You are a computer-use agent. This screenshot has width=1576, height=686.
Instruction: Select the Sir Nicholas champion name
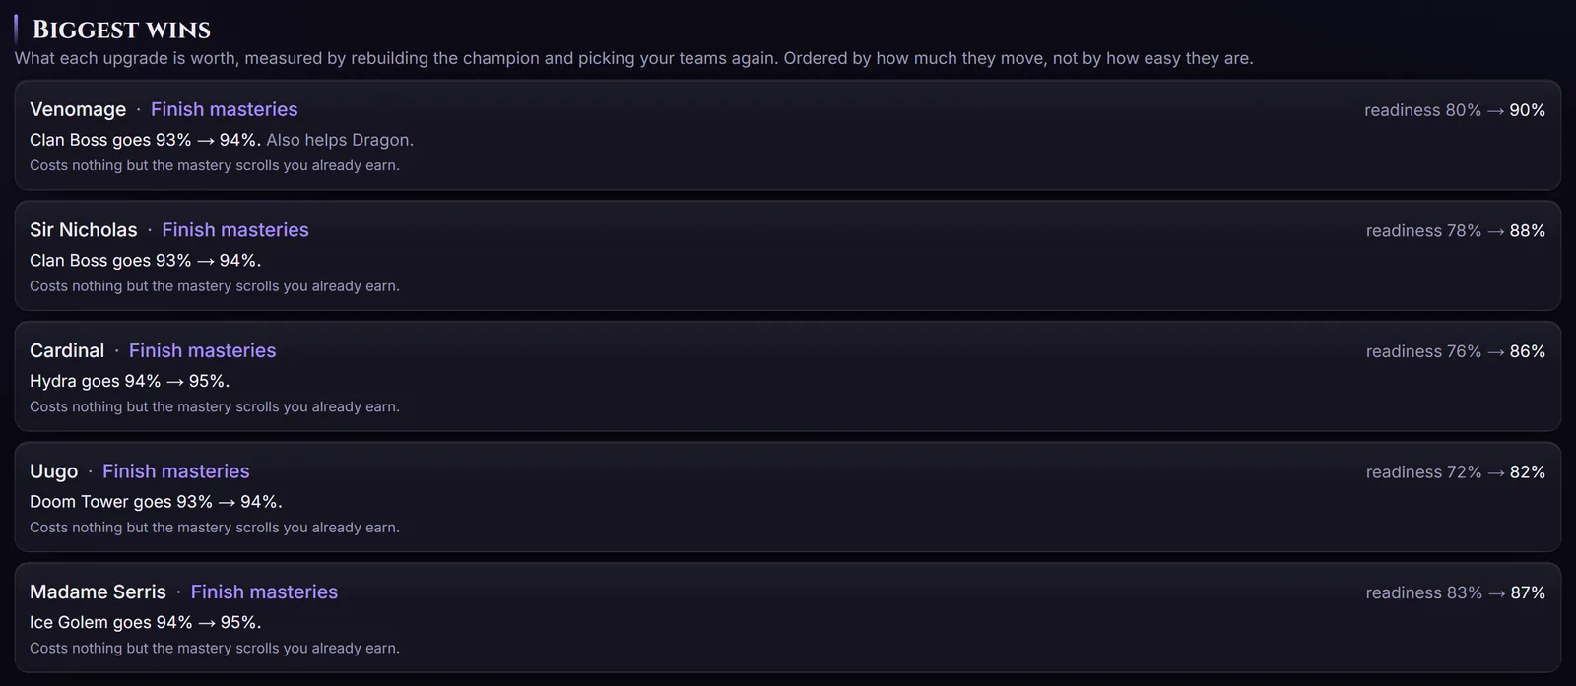[84, 230]
